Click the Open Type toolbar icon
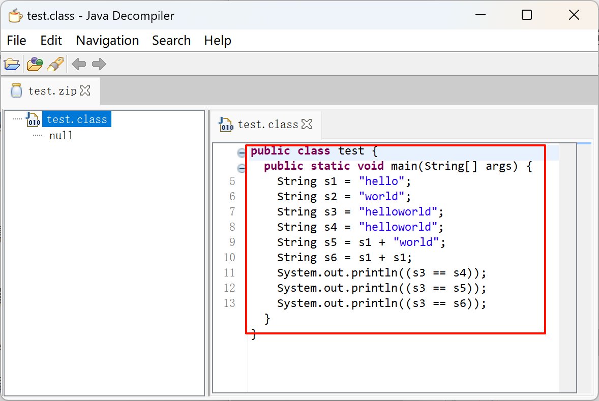 click(35, 64)
